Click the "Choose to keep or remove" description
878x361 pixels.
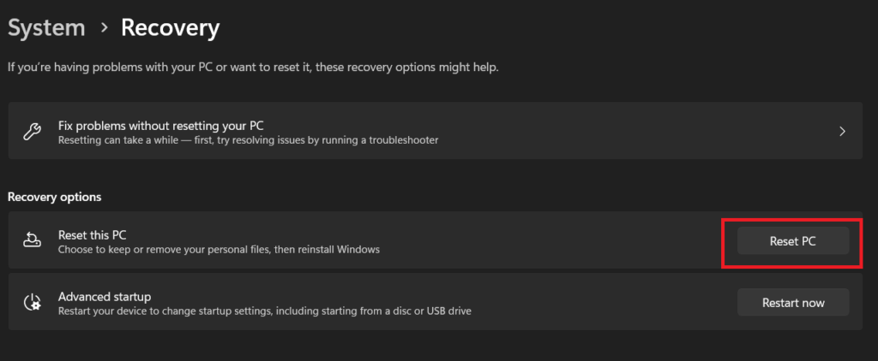pyautogui.click(x=219, y=249)
